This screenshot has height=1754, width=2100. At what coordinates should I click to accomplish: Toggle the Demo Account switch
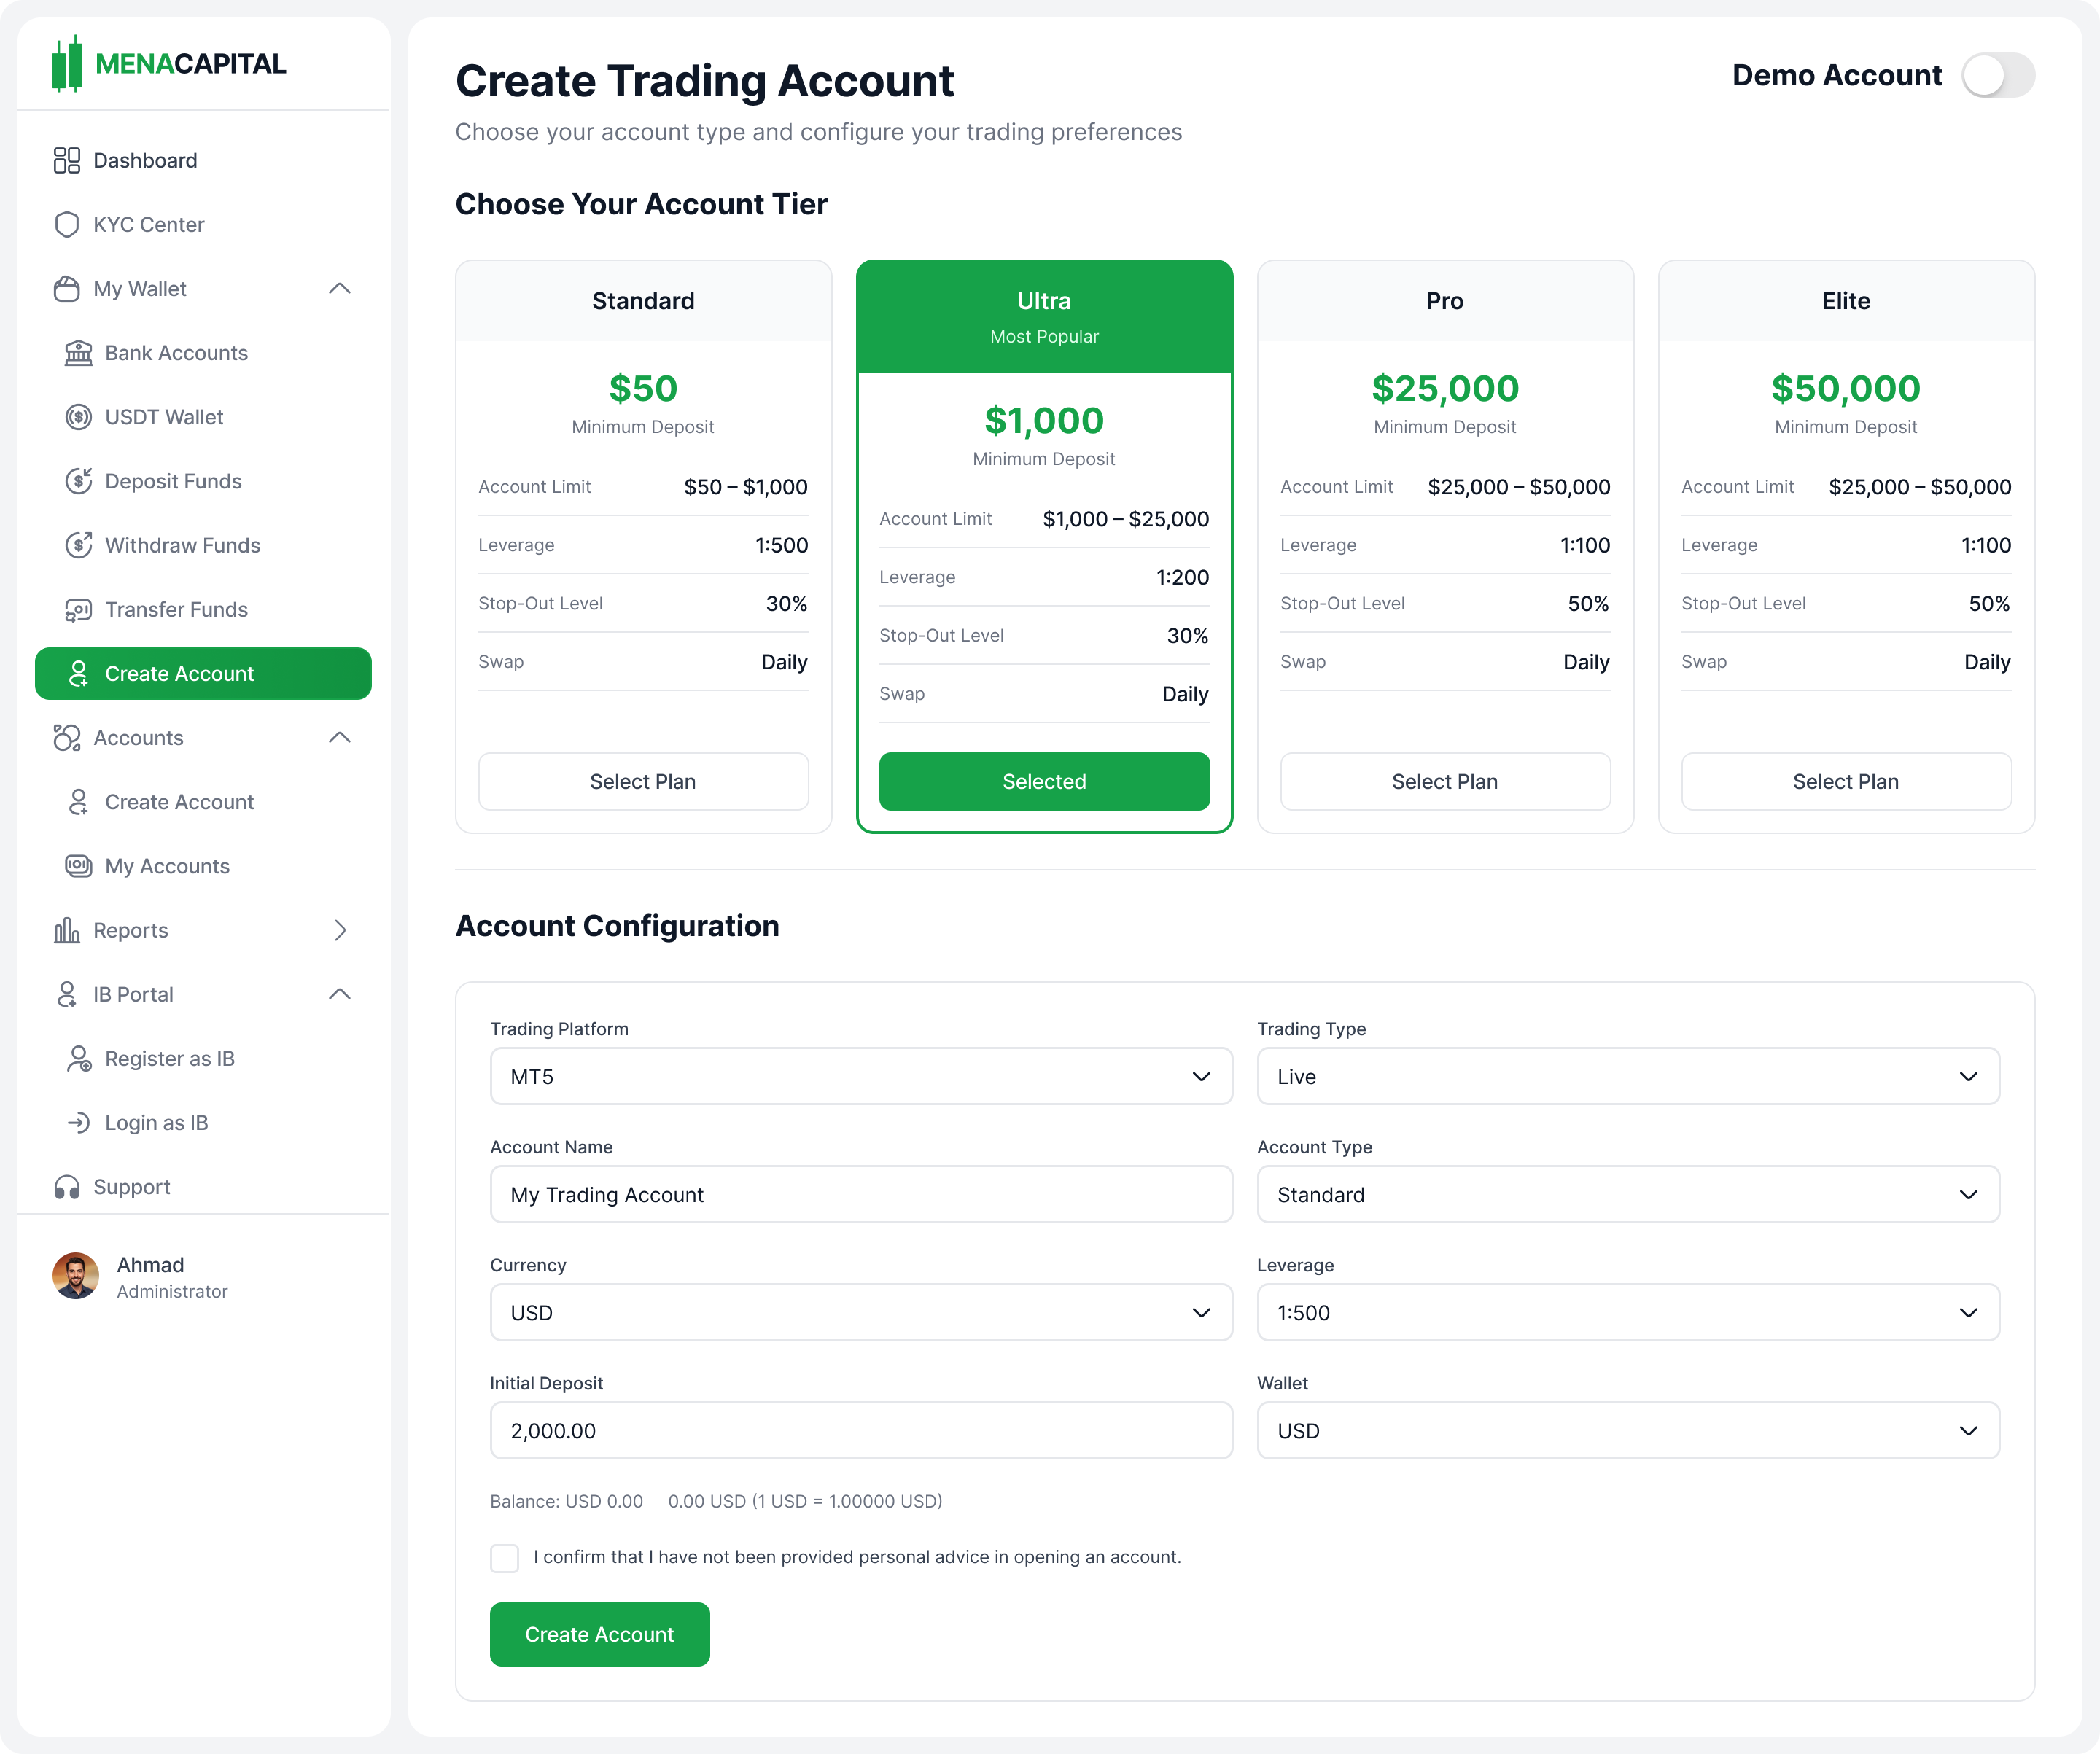click(1998, 76)
